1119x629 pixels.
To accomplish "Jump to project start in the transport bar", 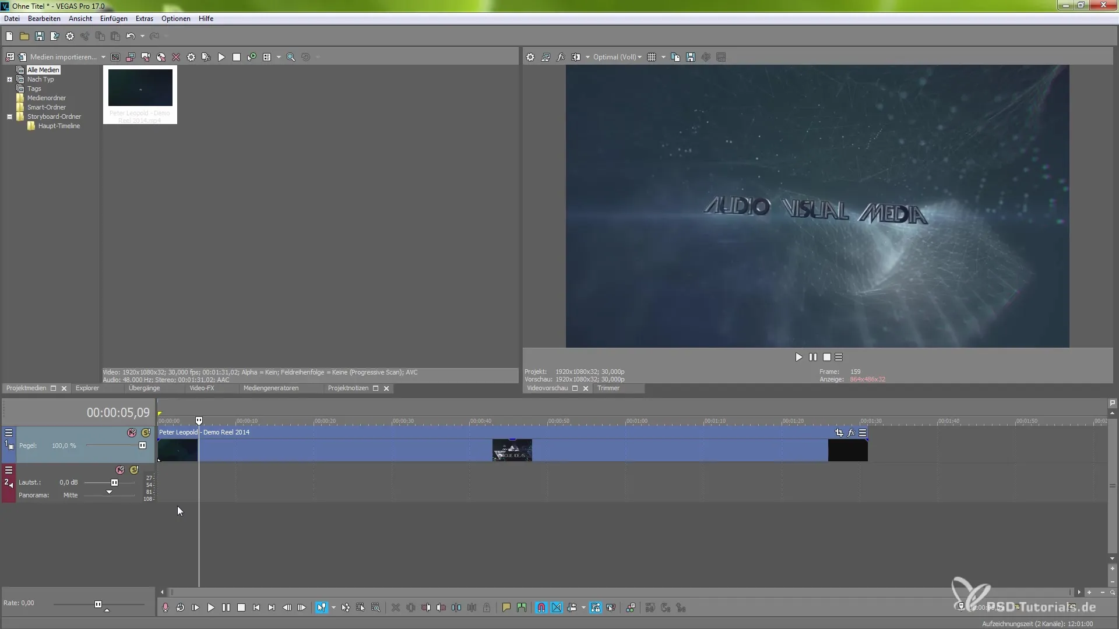I will tap(256, 607).
